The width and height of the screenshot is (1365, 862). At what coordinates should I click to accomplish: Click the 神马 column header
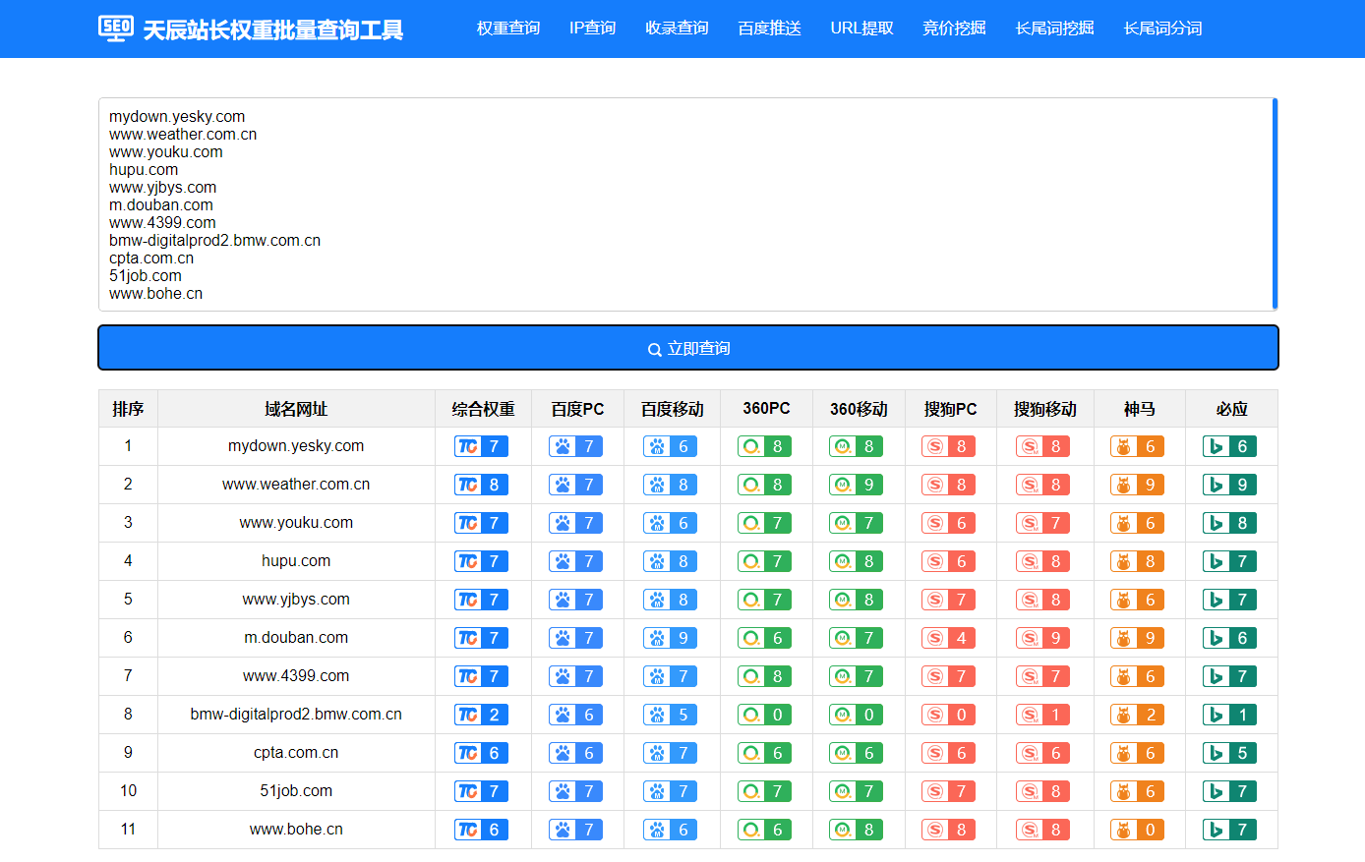pyautogui.click(x=1139, y=409)
